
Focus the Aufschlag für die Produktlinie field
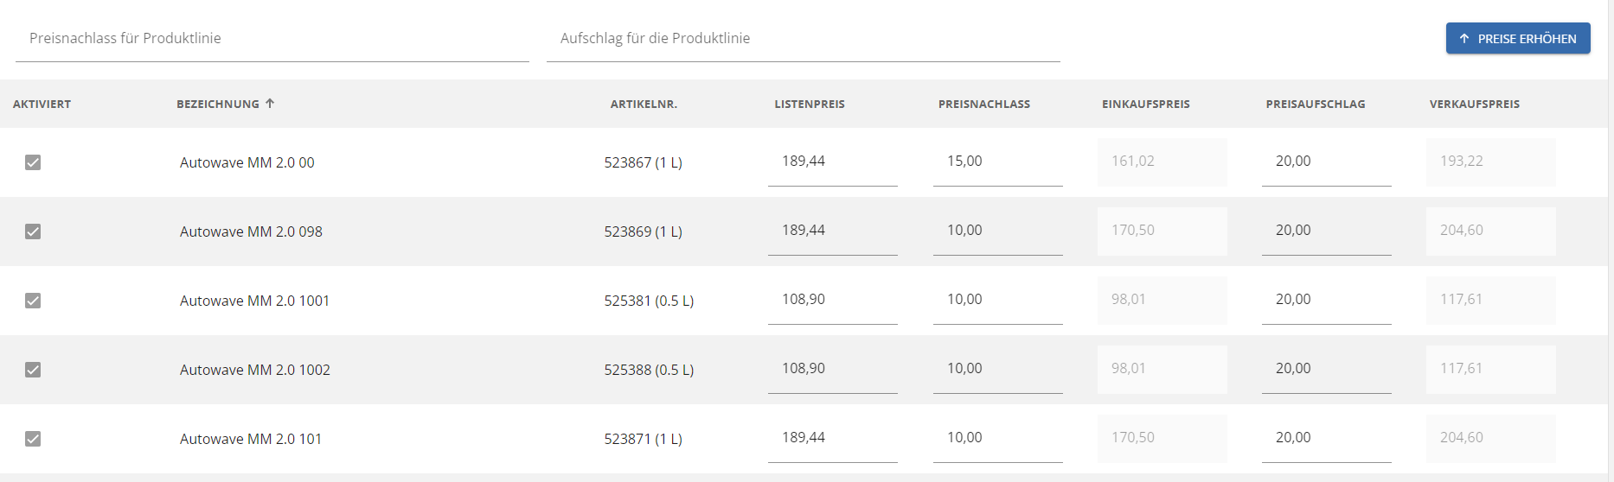pos(804,39)
